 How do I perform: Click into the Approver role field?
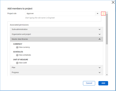coord(60,13)
